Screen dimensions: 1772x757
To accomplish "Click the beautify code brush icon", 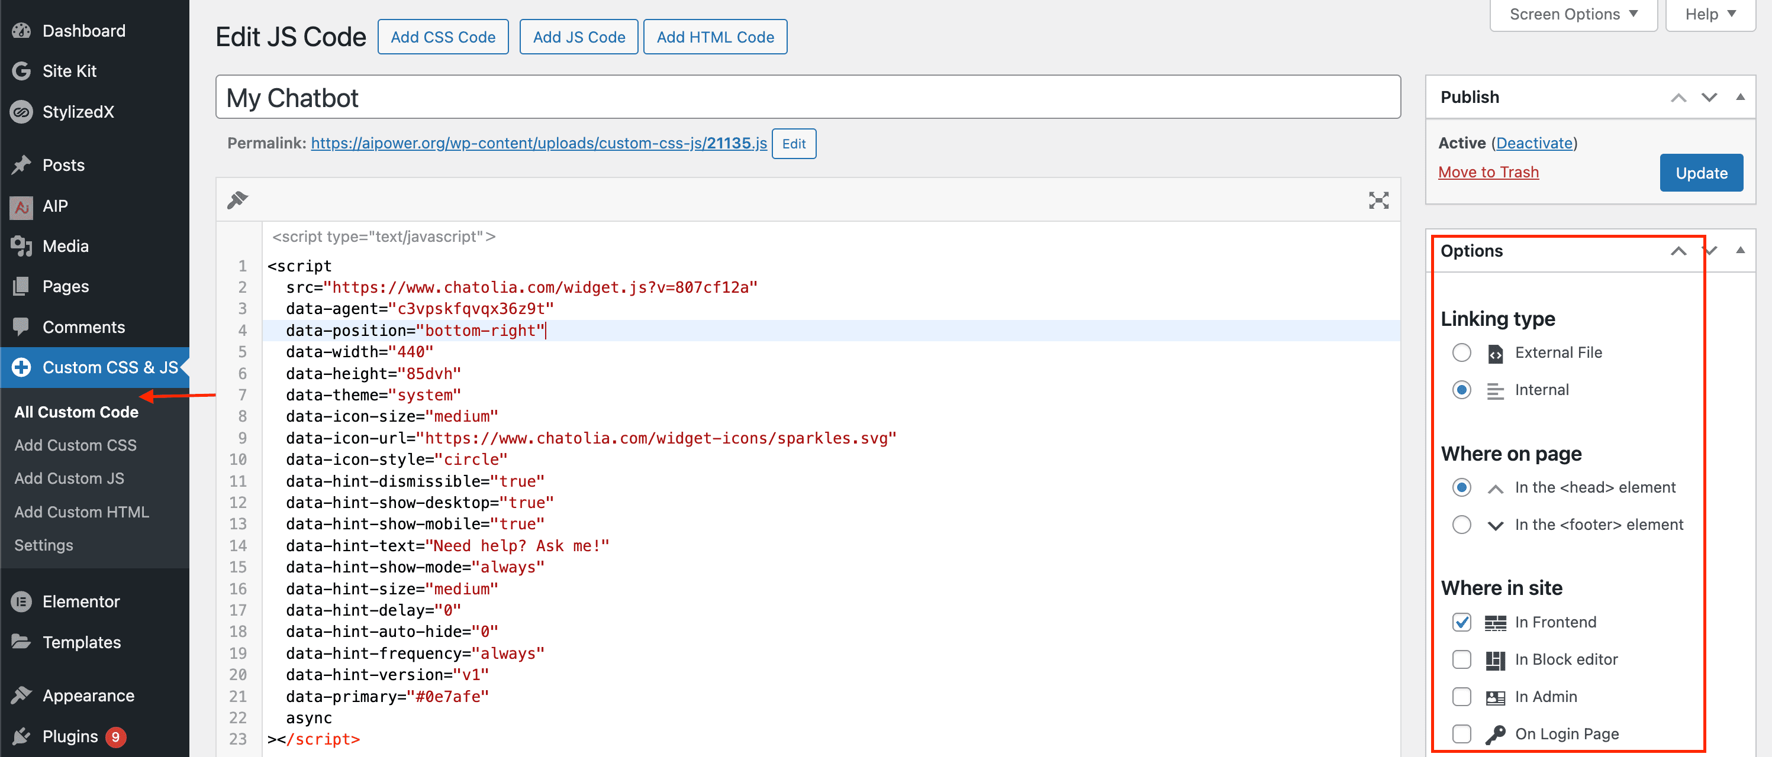I will (237, 199).
